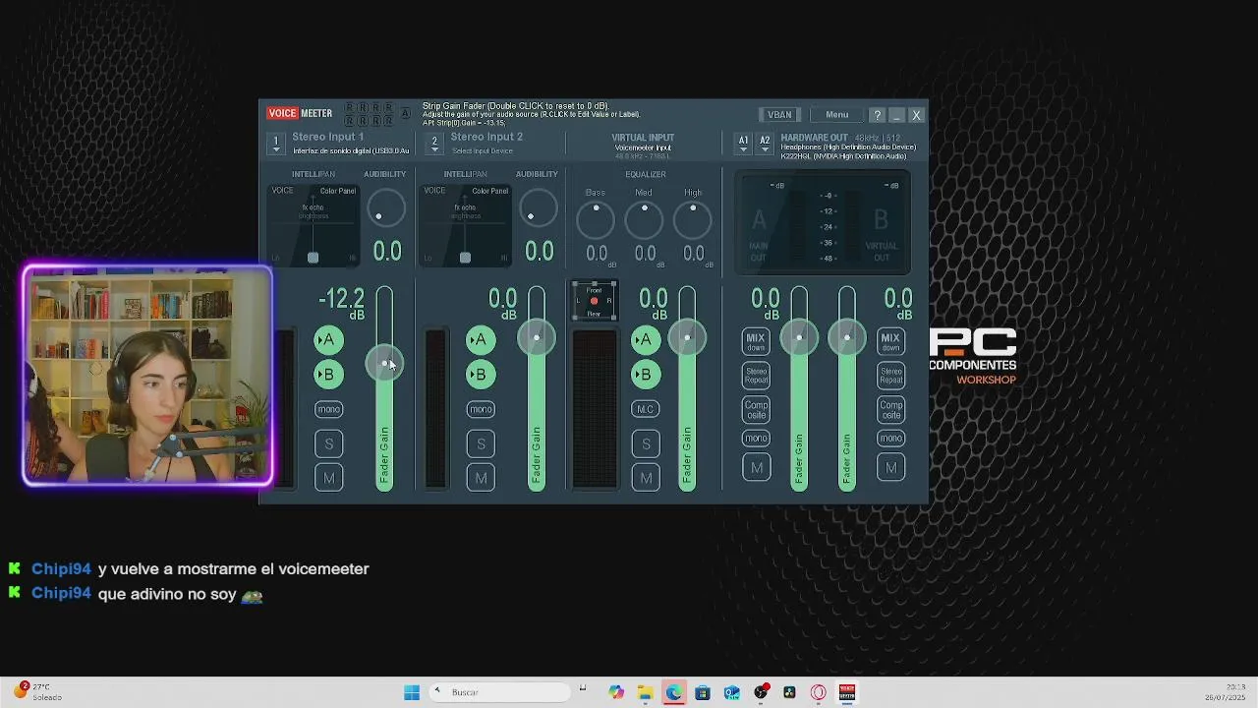Toggle mono on bus A
Viewport: 1258px width, 708px height.
[x=756, y=439]
